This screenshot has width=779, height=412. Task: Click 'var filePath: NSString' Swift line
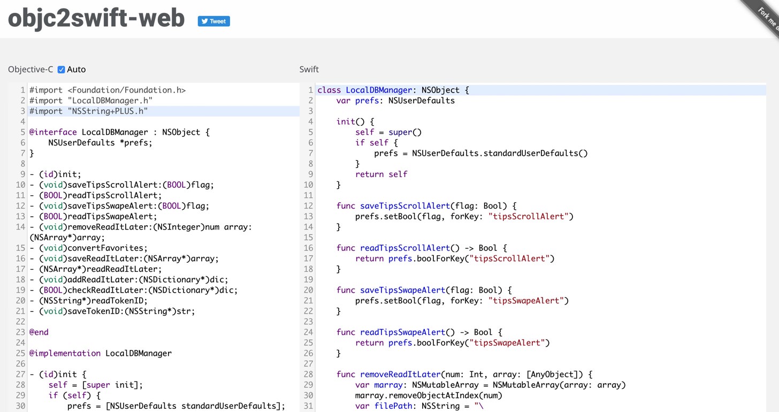(419, 406)
